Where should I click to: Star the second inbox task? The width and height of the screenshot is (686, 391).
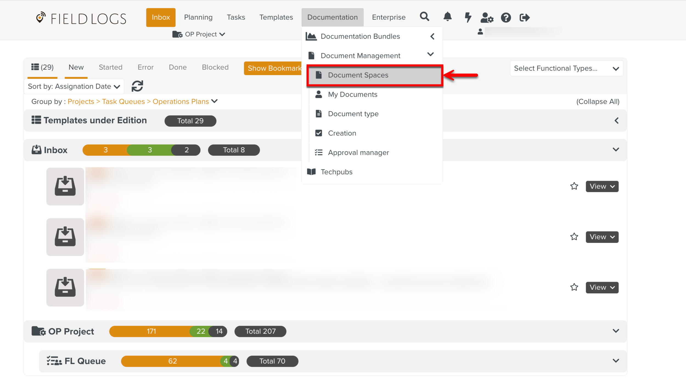(574, 237)
